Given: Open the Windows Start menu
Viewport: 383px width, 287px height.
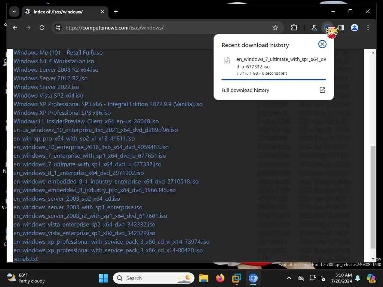Looking at the screenshot, I should (103, 278).
